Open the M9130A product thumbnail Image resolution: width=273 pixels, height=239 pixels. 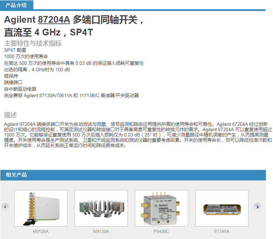(101, 208)
